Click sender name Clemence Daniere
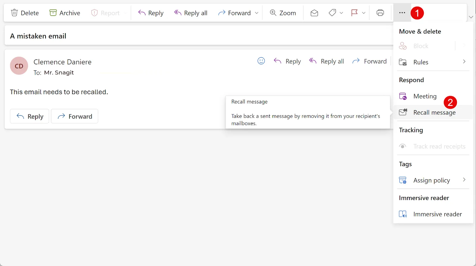476x266 pixels. tap(62, 62)
